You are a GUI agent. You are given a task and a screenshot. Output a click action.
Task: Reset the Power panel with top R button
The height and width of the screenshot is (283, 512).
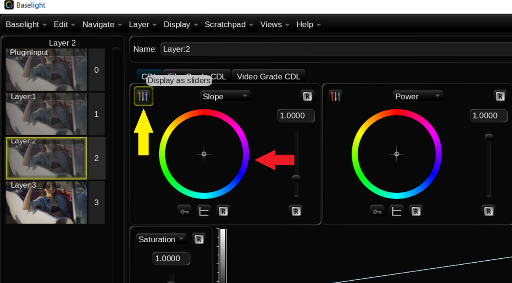500,96
